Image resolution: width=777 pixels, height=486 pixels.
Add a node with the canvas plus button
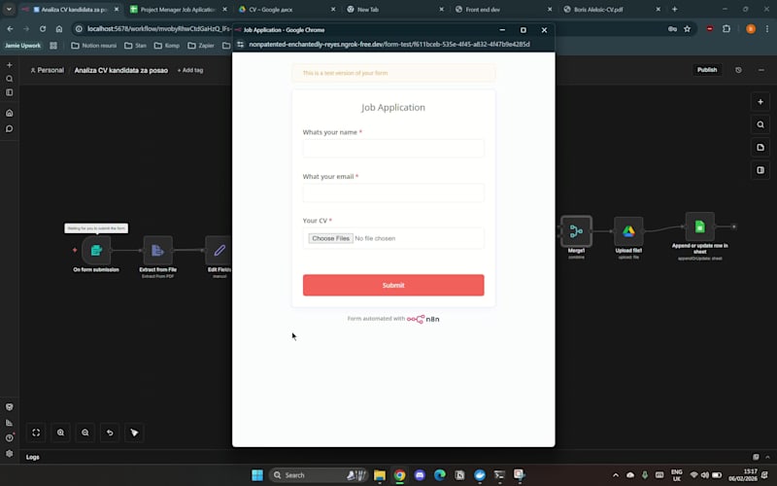click(x=760, y=102)
